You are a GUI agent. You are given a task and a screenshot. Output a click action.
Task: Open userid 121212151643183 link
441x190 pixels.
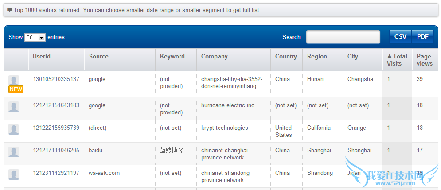pyautogui.click(x=56, y=105)
